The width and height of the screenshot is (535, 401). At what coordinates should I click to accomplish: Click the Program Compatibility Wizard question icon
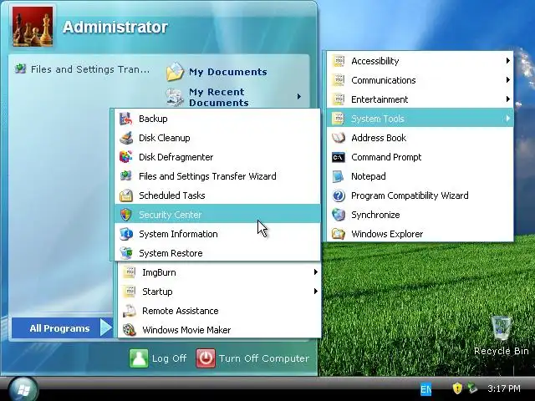click(x=339, y=195)
